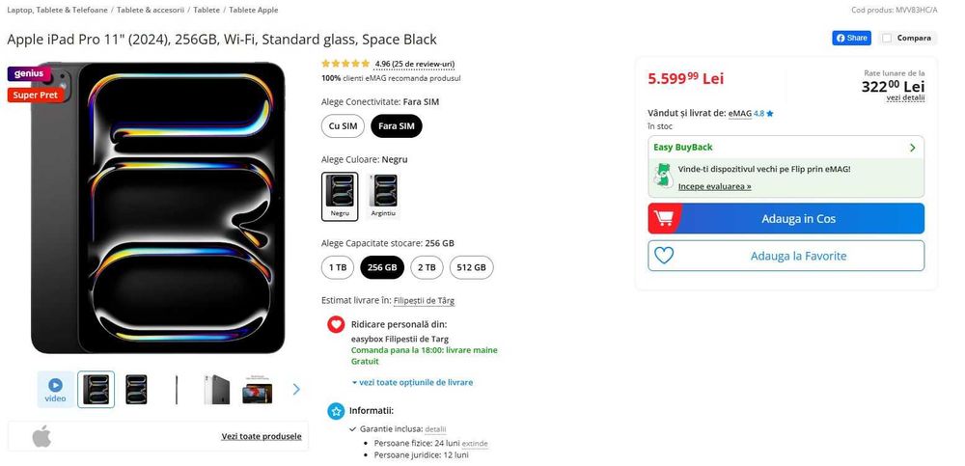Tick the Compara checkbox

[x=887, y=39]
